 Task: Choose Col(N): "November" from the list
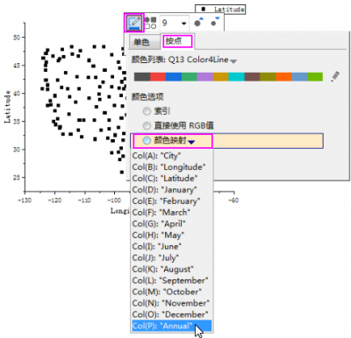[x=171, y=303]
